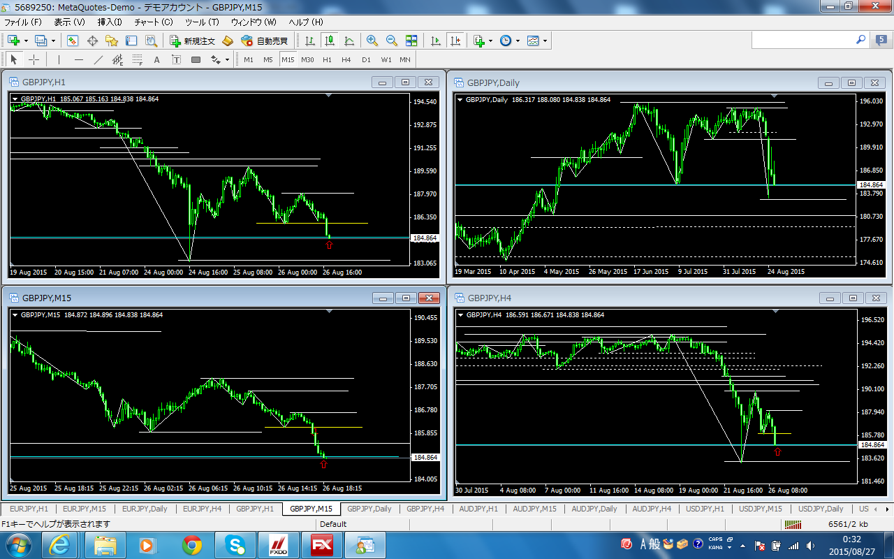Image resolution: width=894 pixels, height=559 pixels.
Task: Open the チャート (C) menu
Action: 153,22
